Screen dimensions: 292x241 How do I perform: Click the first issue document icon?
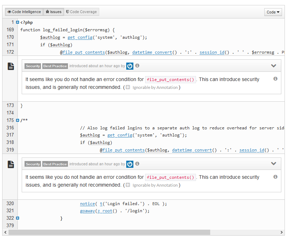(x=11, y=66)
